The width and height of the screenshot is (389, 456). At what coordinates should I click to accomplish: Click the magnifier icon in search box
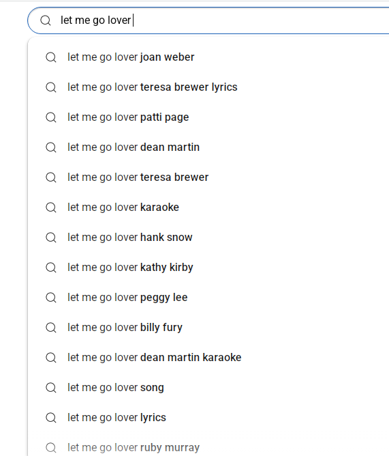pyautogui.click(x=46, y=20)
